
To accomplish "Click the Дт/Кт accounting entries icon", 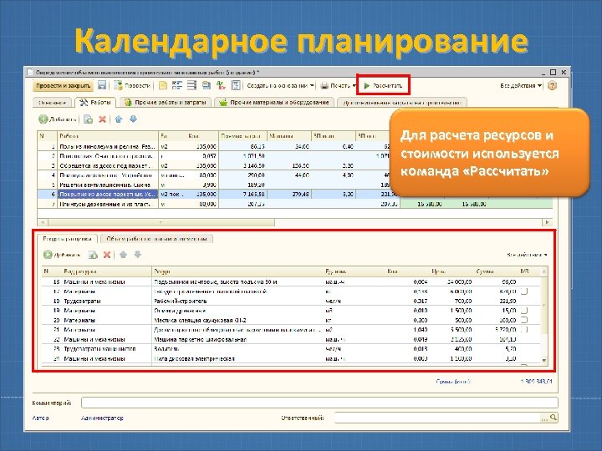I will (221, 85).
